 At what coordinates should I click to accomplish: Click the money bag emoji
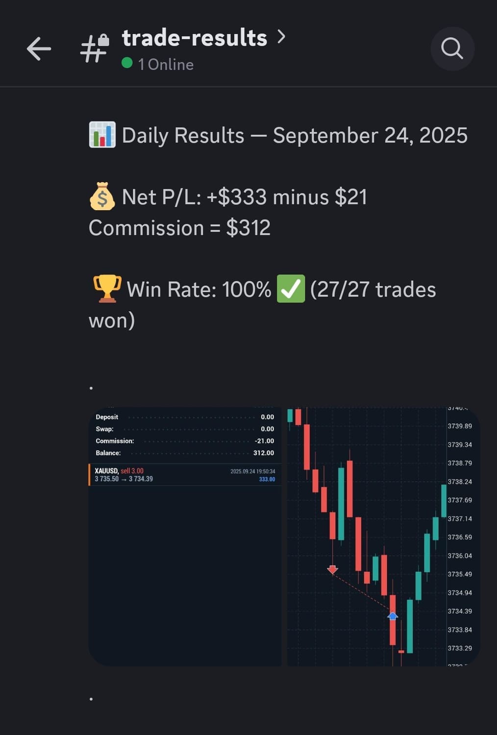click(102, 196)
